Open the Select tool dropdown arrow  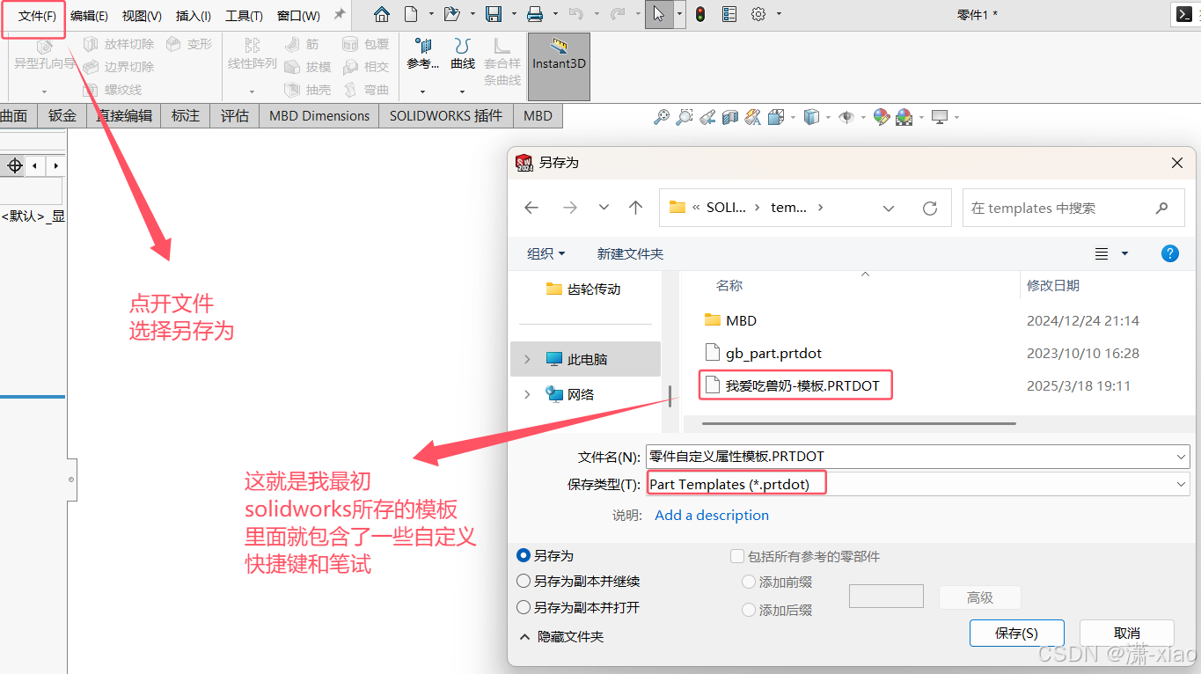[x=680, y=14]
